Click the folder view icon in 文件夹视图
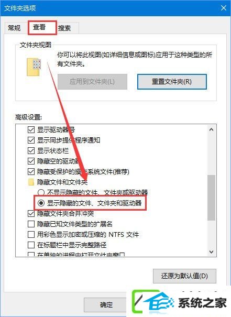Screen dimensions: 231x317 tap(34, 67)
